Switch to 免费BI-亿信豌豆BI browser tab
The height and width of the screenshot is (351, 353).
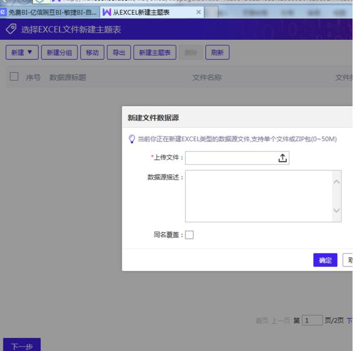click(x=50, y=12)
